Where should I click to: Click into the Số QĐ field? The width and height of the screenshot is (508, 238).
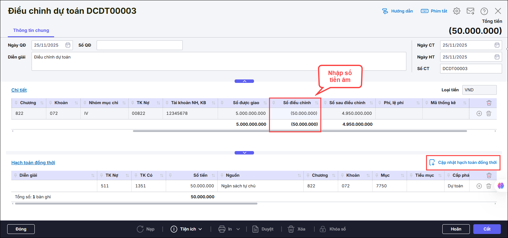point(140,45)
